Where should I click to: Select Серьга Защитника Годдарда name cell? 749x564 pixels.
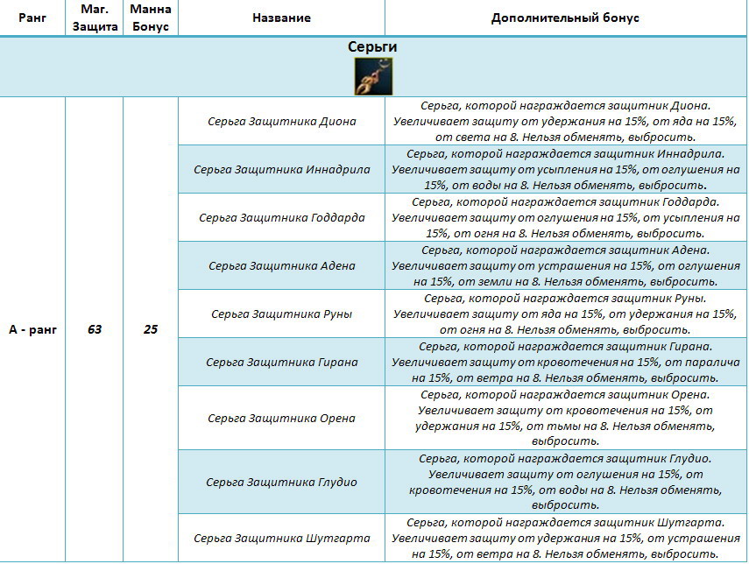(x=281, y=218)
